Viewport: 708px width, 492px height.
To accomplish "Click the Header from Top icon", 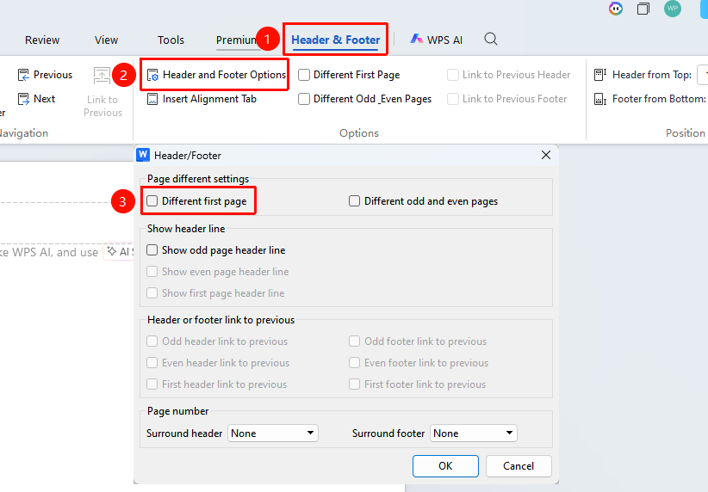I will click(x=600, y=75).
